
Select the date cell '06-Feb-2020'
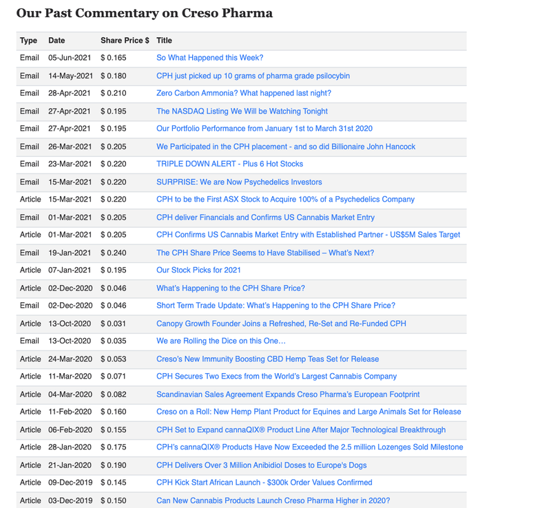point(70,431)
